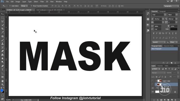Toggle Strikethrough in Character panel
Screen dimensions: 180x101
pos(176,33)
